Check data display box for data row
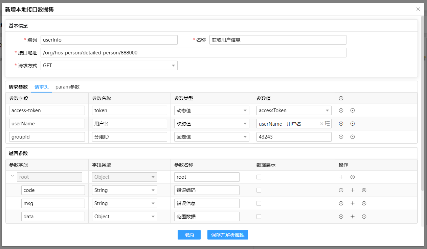427x249 pixels. click(x=259, y=217)
